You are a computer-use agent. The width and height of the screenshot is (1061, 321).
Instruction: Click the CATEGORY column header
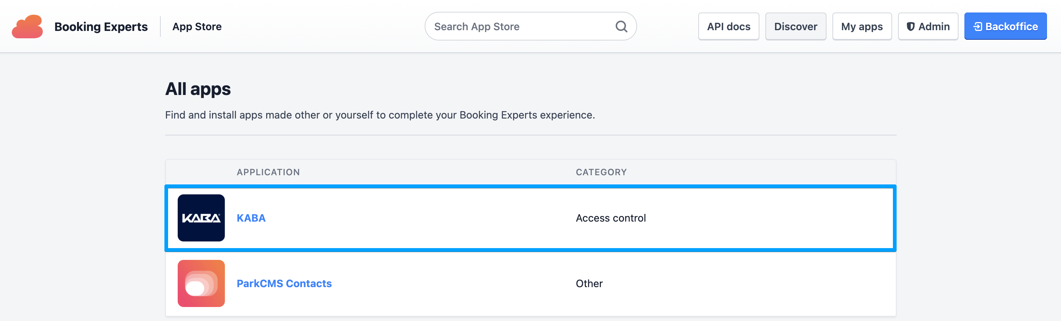[x=601, y=172]
